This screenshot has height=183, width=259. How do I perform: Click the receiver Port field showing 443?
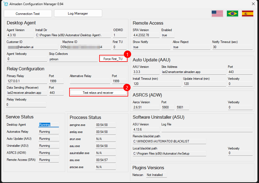pyautogui.click(x=56, y=93)
